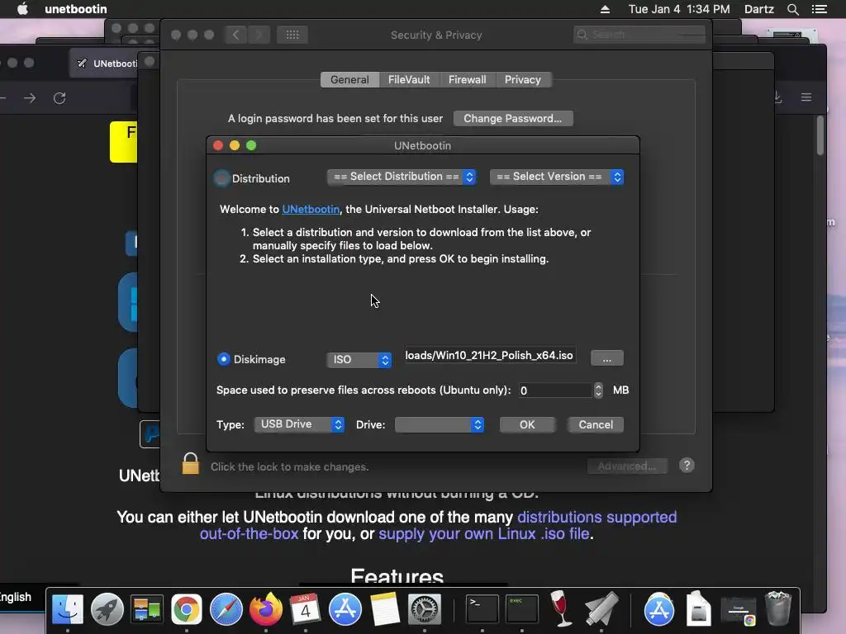The width and height of the screenshot is (846, 634).
Task: Open the UNetbootin USB drive icon in dock
Action: coord(601,609)
